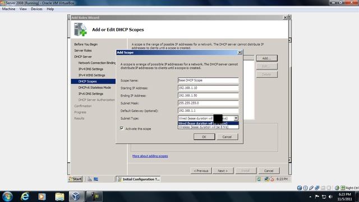Viewport: 359px width, 202px height.
Task: Click Cancel in the Add Scope dialog
Action: pyautogui.click(x=227, y=137)
